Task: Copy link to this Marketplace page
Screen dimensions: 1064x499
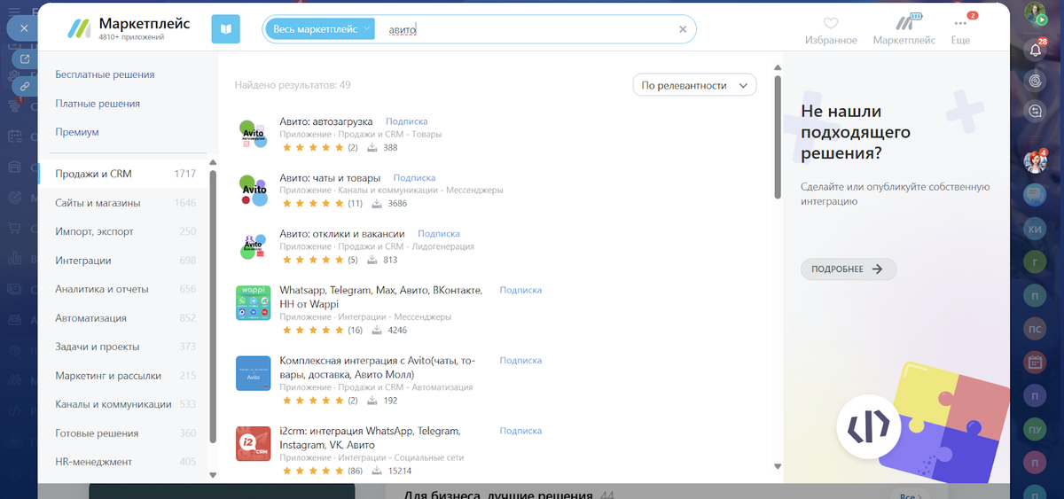Action: click(x=24, y=86)
